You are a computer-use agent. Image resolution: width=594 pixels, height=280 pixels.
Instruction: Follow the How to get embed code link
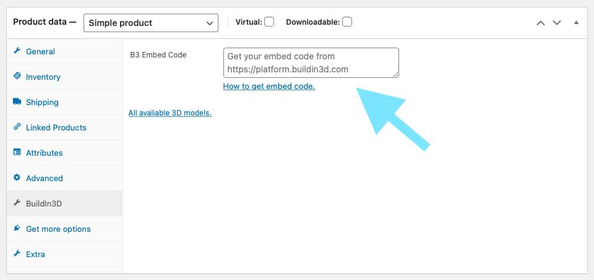(x=269, y=87)
